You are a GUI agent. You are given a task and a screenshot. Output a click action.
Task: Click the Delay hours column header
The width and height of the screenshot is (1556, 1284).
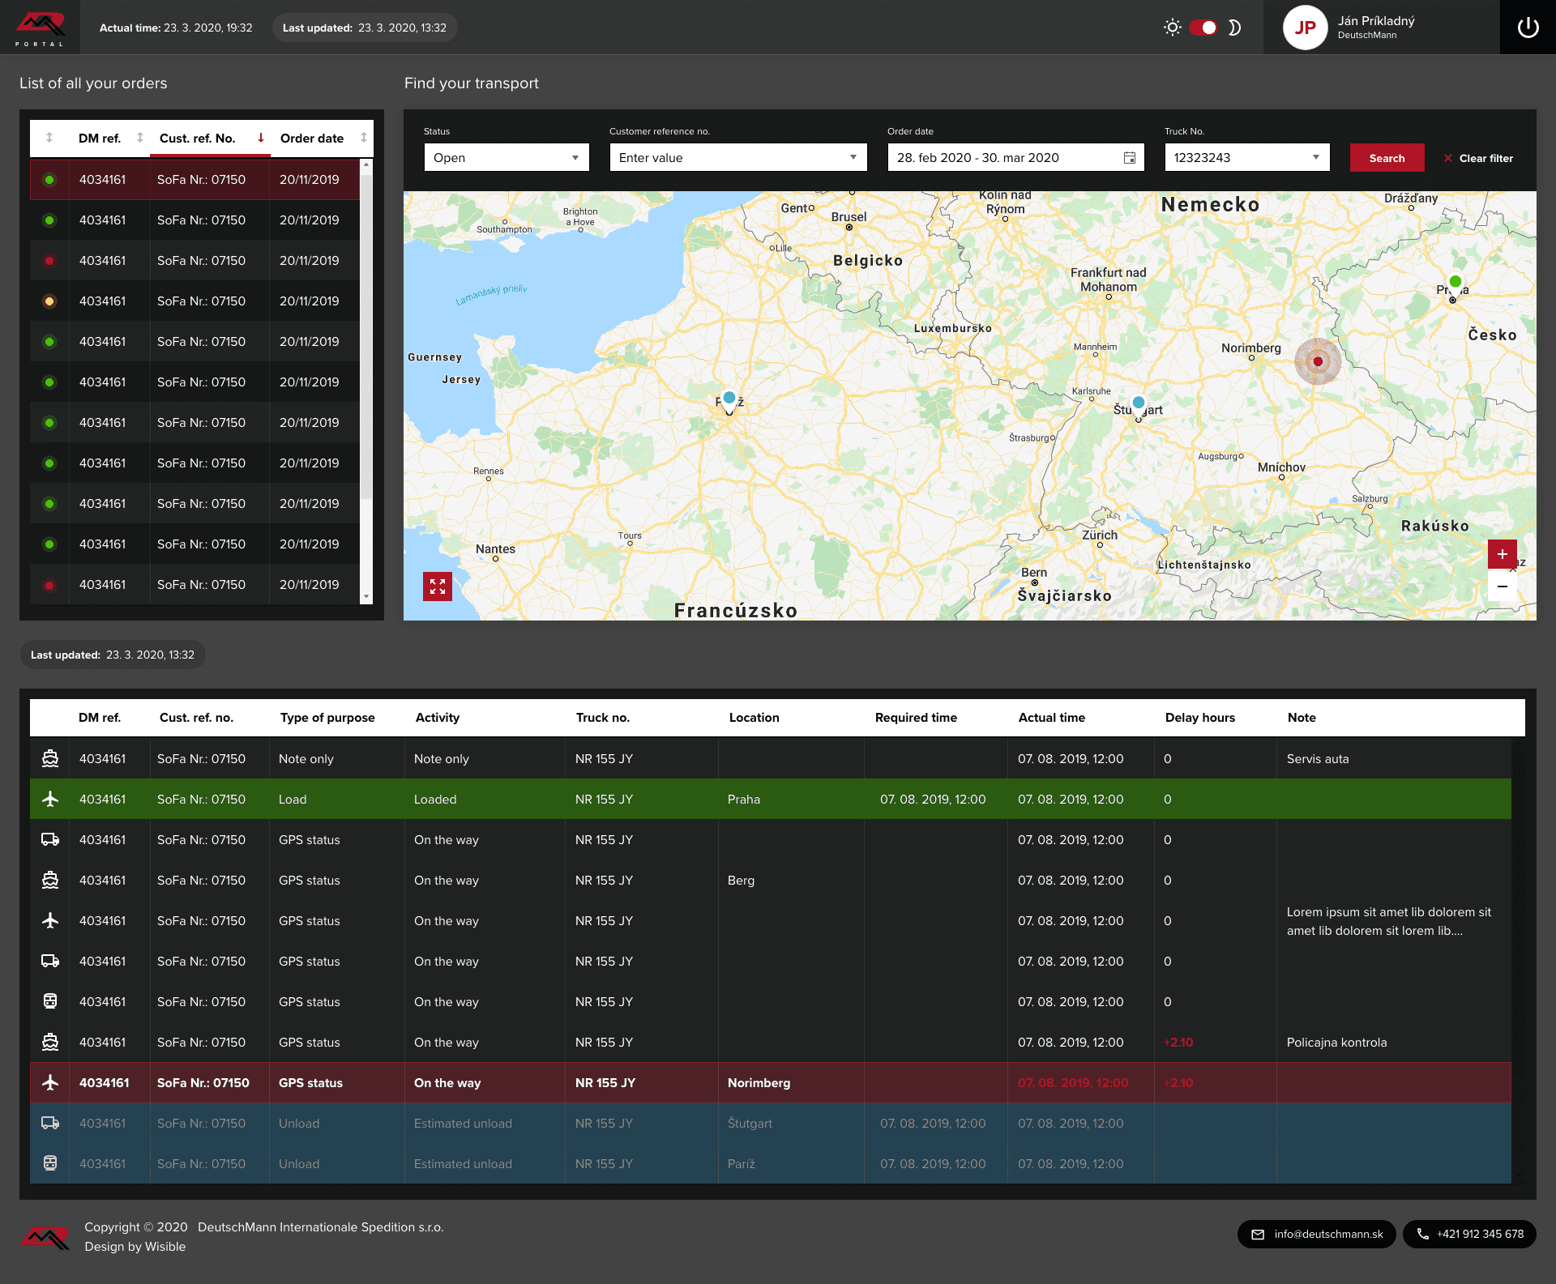tap(1199, 718)
